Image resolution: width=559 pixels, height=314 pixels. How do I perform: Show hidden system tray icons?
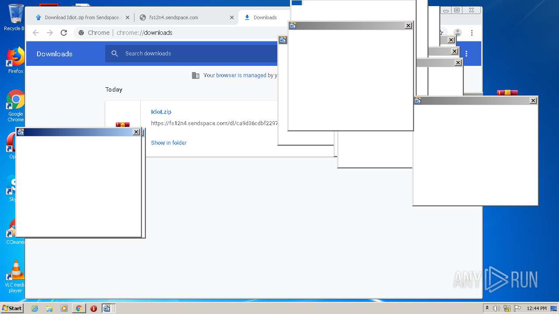click(487, 308)
